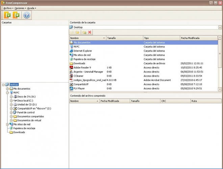This screenshot has height=169, width=223.
Task: Expand Panel de control tree node
Action: click(11, 113)
